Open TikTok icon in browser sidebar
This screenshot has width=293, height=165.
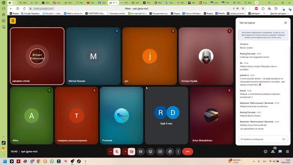point(4,143)
